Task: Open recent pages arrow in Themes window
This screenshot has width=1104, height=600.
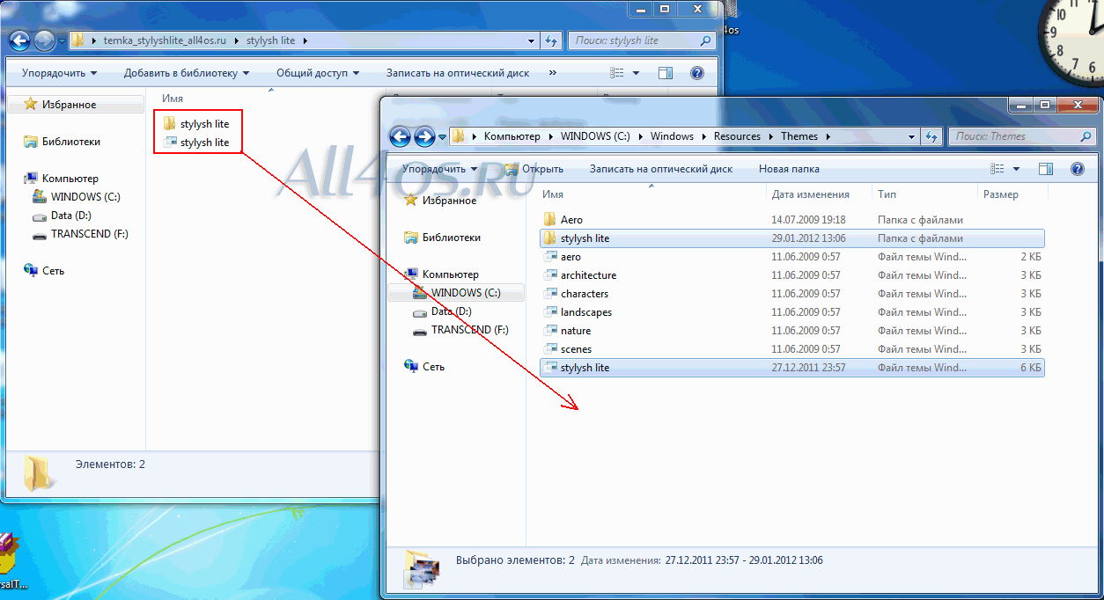Action: (x=442, y=136)
